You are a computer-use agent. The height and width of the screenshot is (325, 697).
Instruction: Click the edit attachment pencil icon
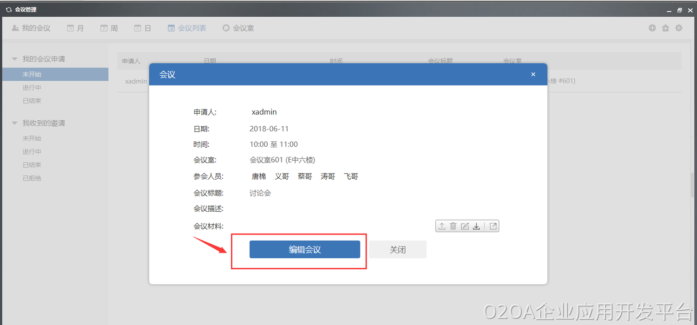point(465,226)
